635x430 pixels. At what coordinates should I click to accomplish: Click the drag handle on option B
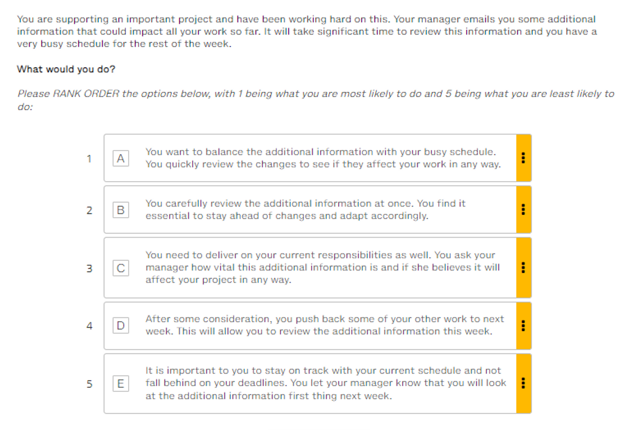click(523, 209)
